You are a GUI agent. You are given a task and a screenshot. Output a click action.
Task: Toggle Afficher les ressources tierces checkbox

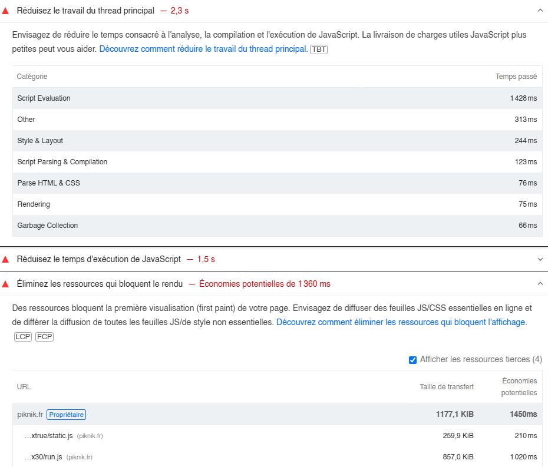click(x=412, y=360)
